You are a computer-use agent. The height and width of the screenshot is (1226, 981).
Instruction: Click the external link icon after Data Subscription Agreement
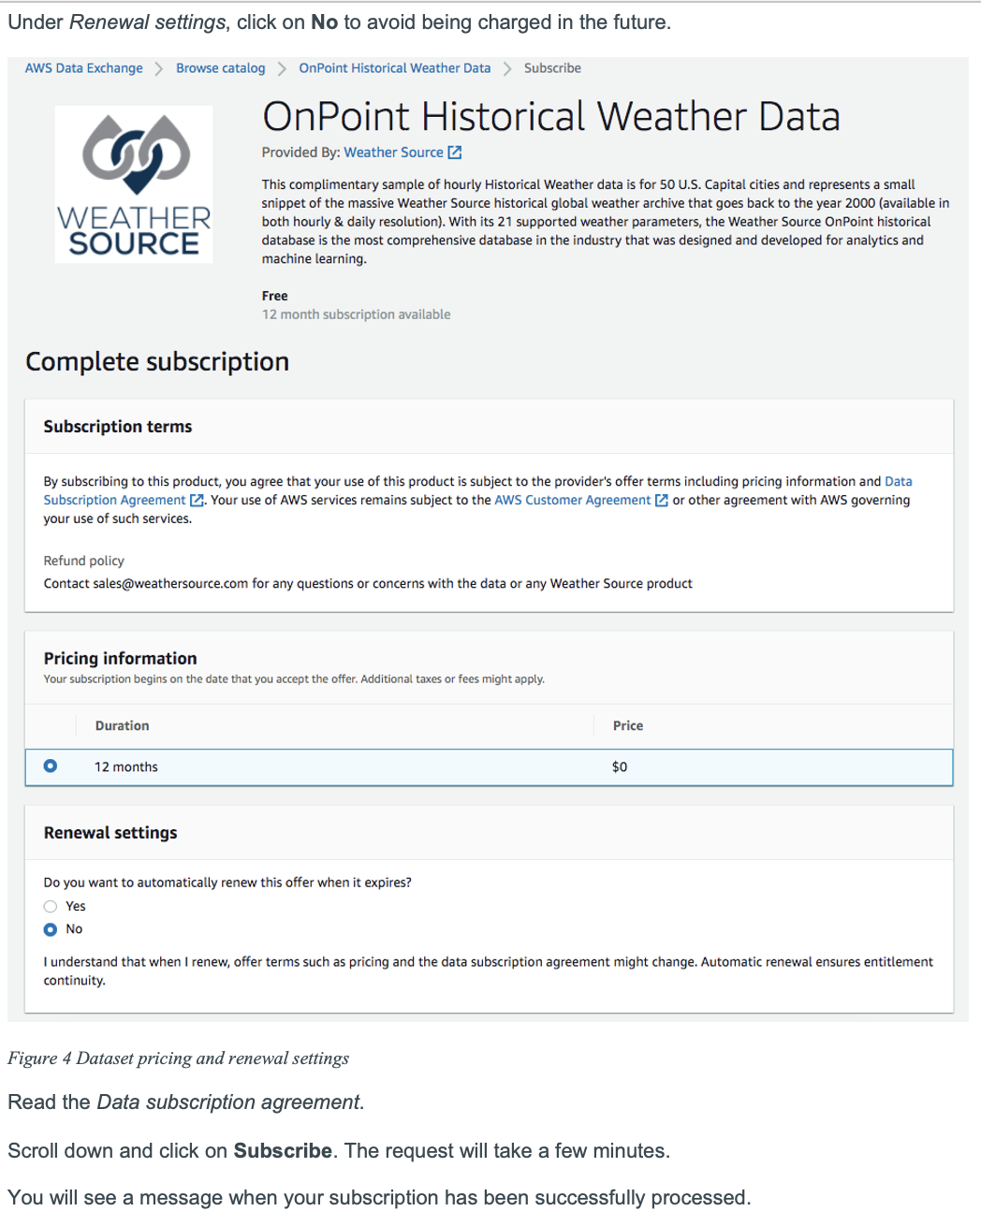pos(196,500)
